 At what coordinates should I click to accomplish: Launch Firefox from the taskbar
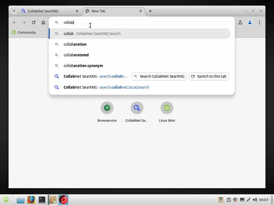[x=31, y=200]
